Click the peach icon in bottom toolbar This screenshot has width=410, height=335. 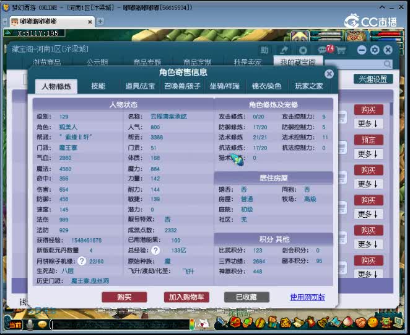click(x=348, y=323)
